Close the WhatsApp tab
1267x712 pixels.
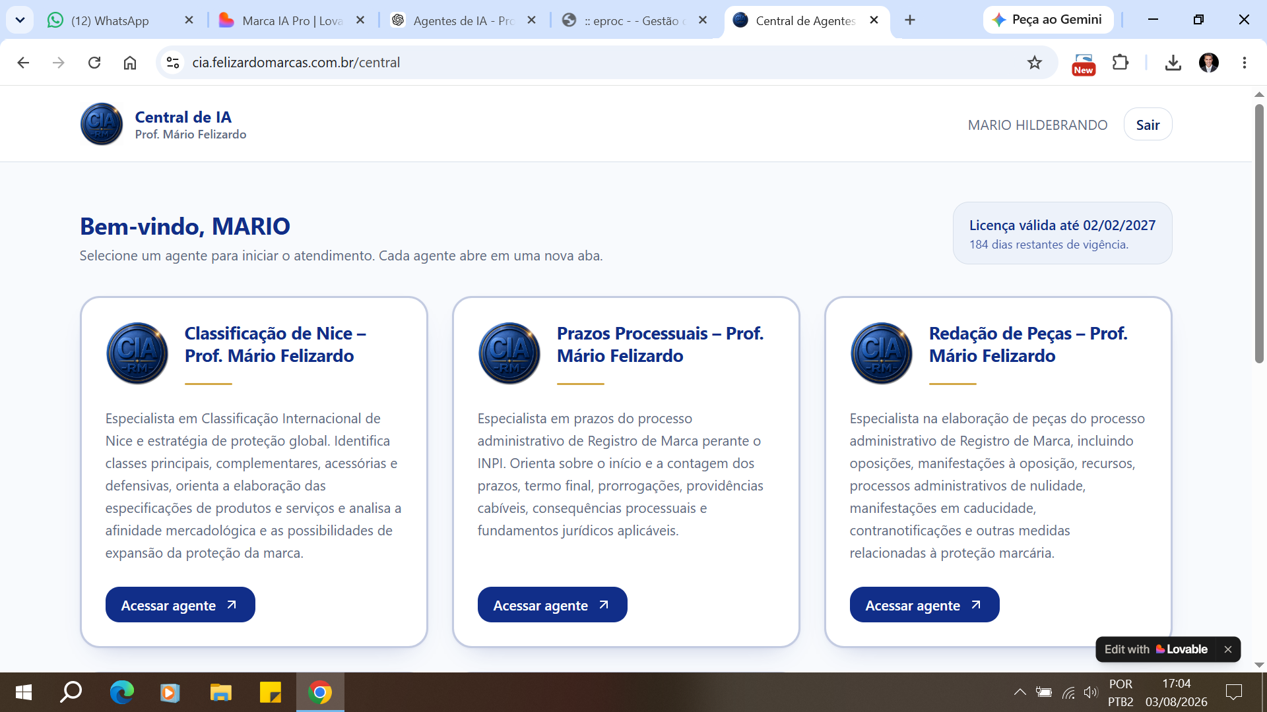click(189, 20)
